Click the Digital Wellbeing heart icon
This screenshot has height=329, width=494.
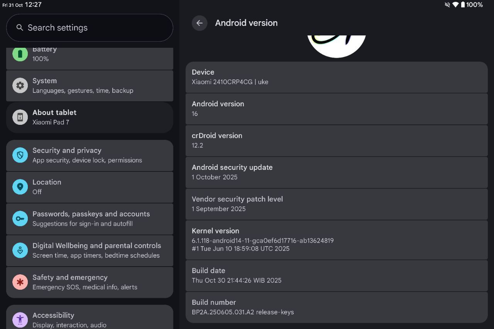pos(20,250)
